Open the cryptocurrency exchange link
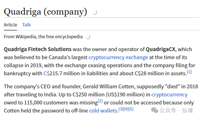 [x=118, y=57]
